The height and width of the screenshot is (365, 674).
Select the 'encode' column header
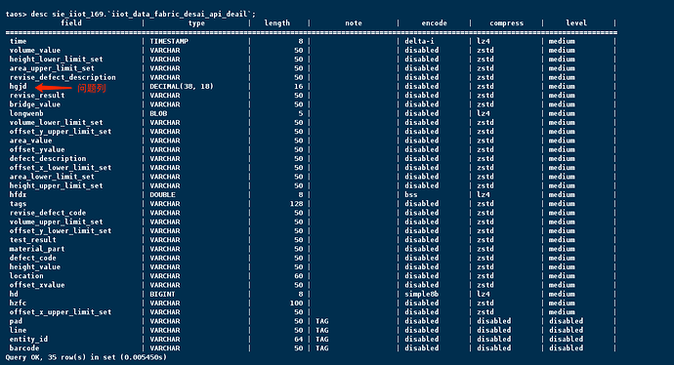pyautogui.click(x=434, y=23)
